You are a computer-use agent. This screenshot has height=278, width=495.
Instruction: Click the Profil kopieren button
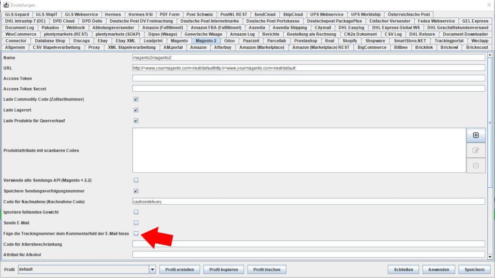point(223,269)
